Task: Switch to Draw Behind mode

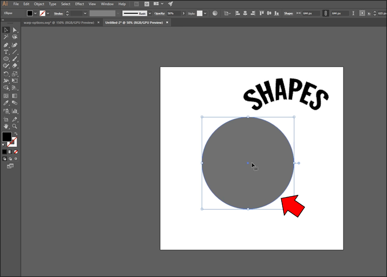Action: [10, 159]
